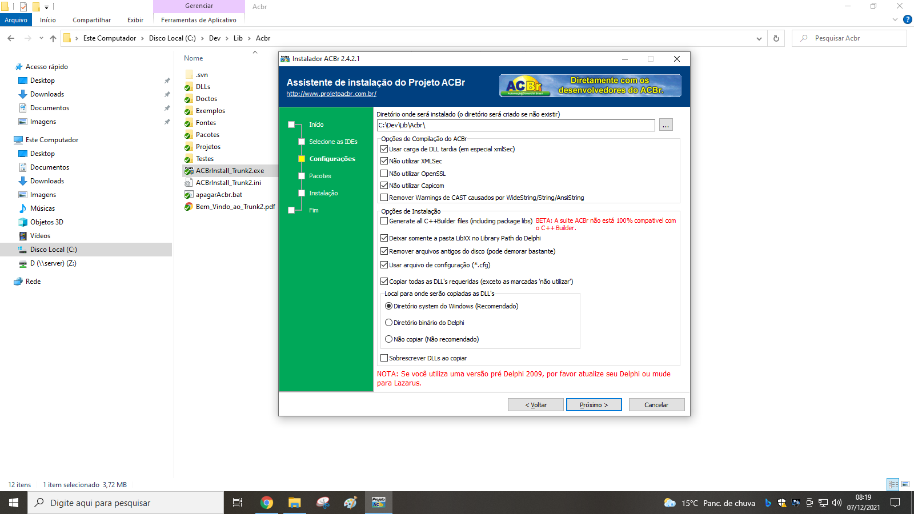Toggle Usar carga de DLL tardia
Image resolution: width=914 pixels, height=514 pixels.
384,149
